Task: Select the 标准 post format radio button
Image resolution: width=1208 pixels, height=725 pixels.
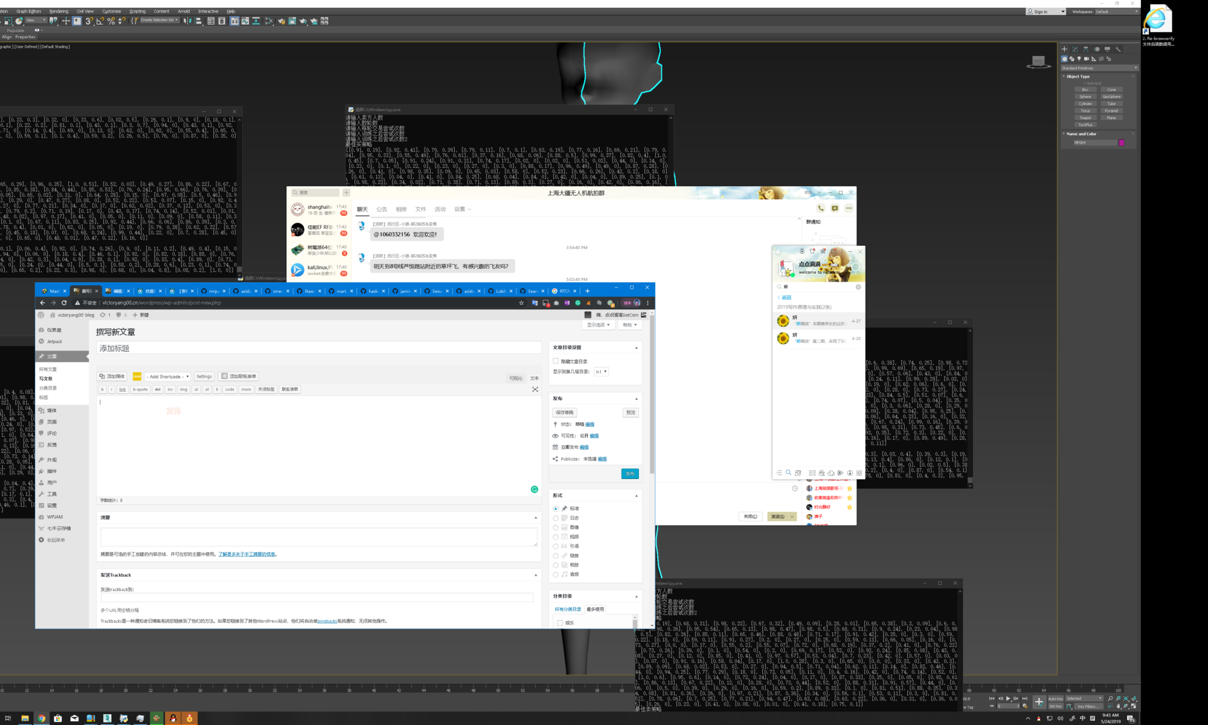Action: (x=556, y=509)
